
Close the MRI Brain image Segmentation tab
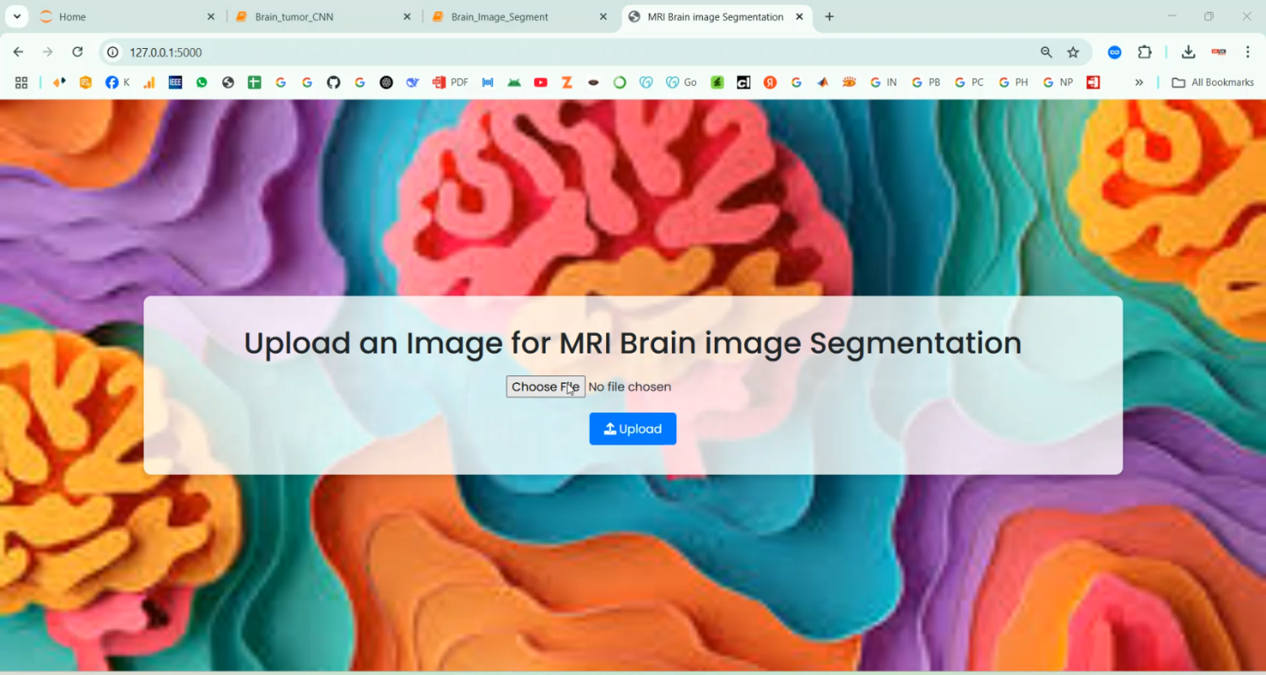[799, 17]
